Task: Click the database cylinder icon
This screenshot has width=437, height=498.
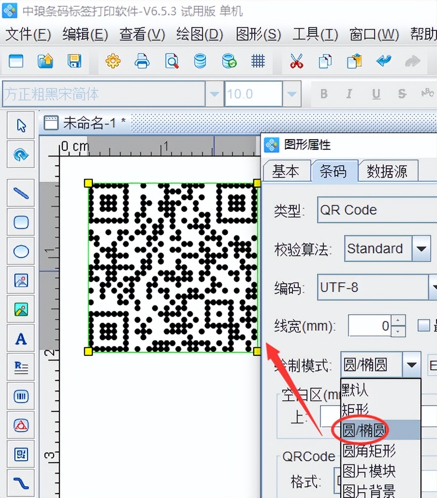Action: click(x=200, y=61)
